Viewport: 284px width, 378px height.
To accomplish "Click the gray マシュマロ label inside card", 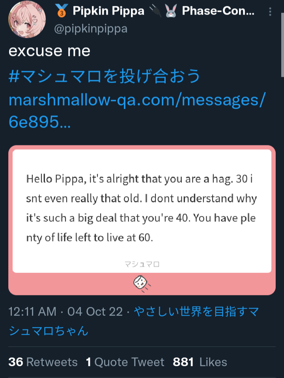I will (142, 265).
